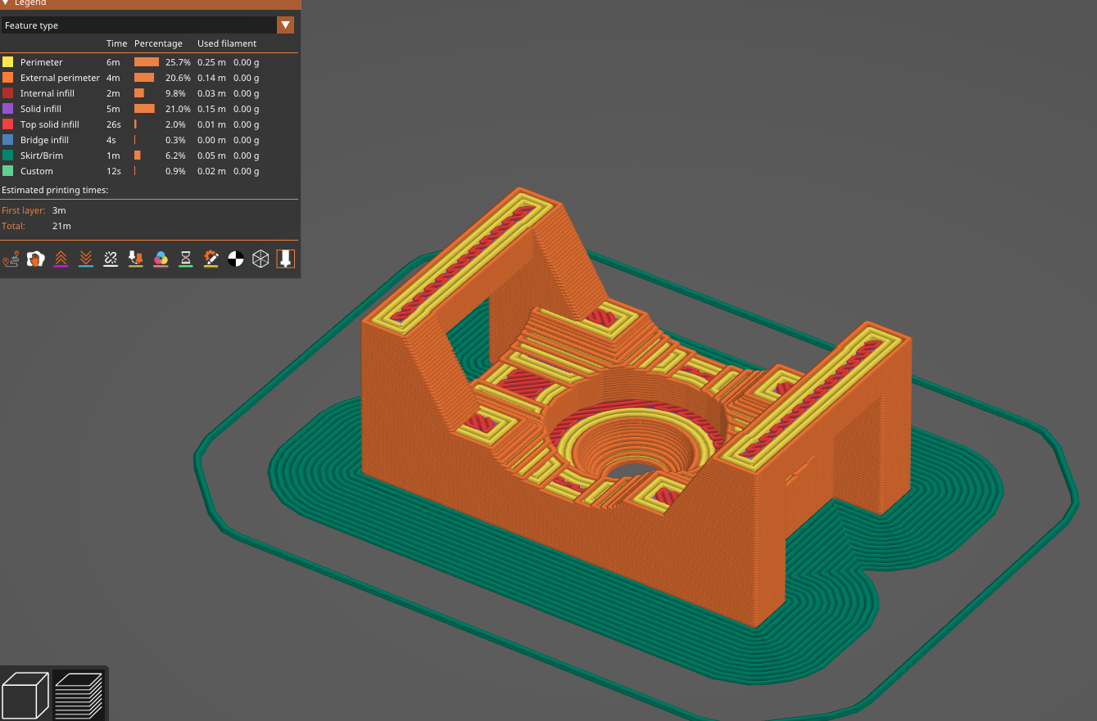The image size is (1097, 721).
Task: Toggle tool changes visibility icon
Action: point(136,259)
